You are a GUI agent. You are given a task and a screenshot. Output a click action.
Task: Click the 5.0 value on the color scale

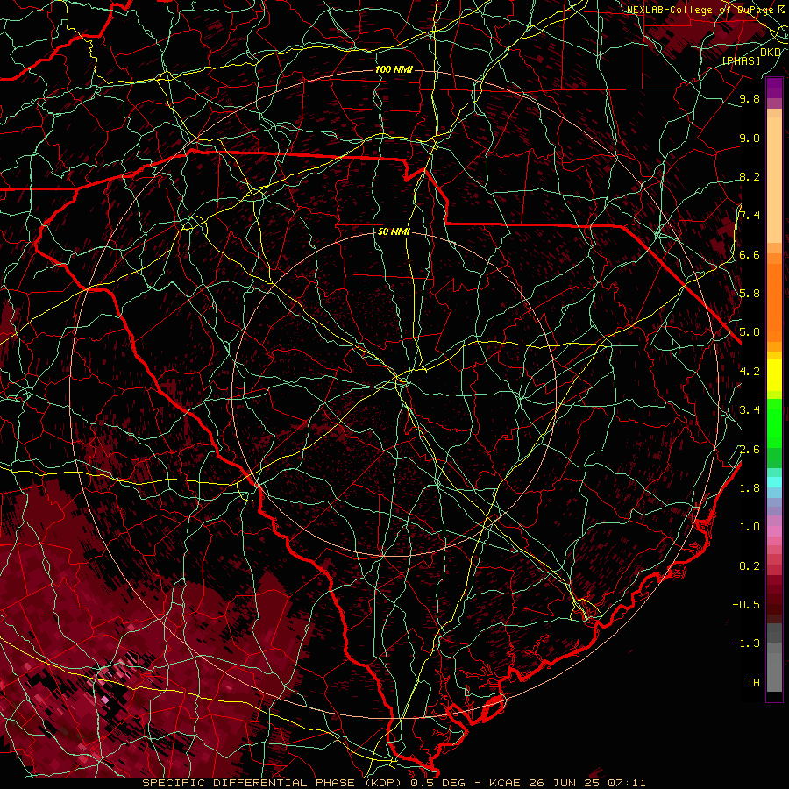(x=750, y=332)
